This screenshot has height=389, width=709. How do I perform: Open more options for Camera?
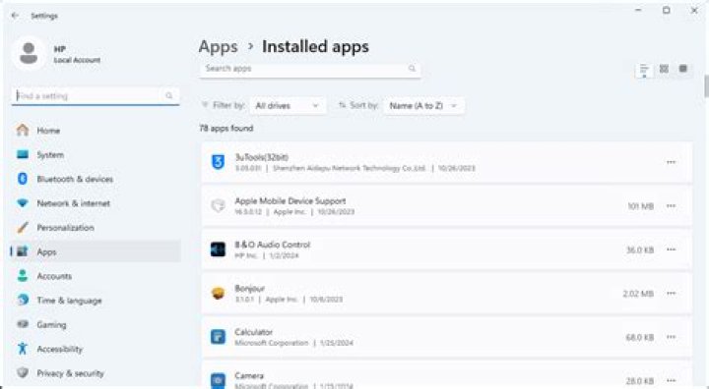coord(671,380)
